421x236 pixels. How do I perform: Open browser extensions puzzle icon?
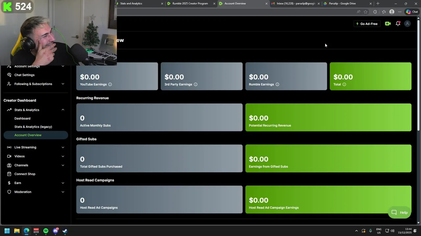[x=375, y=12]
